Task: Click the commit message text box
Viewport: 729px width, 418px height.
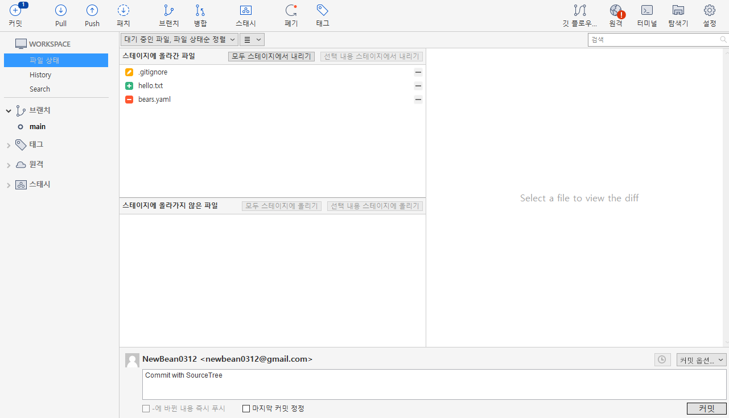Action: click(434, 384)
